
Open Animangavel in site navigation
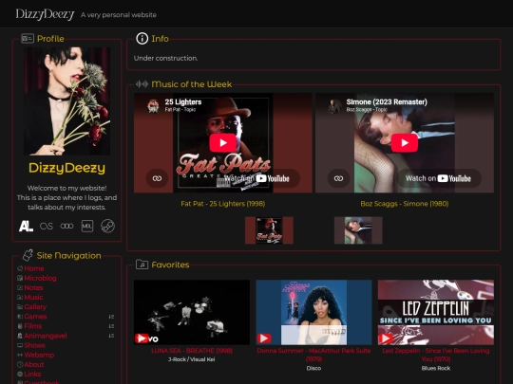46,336
